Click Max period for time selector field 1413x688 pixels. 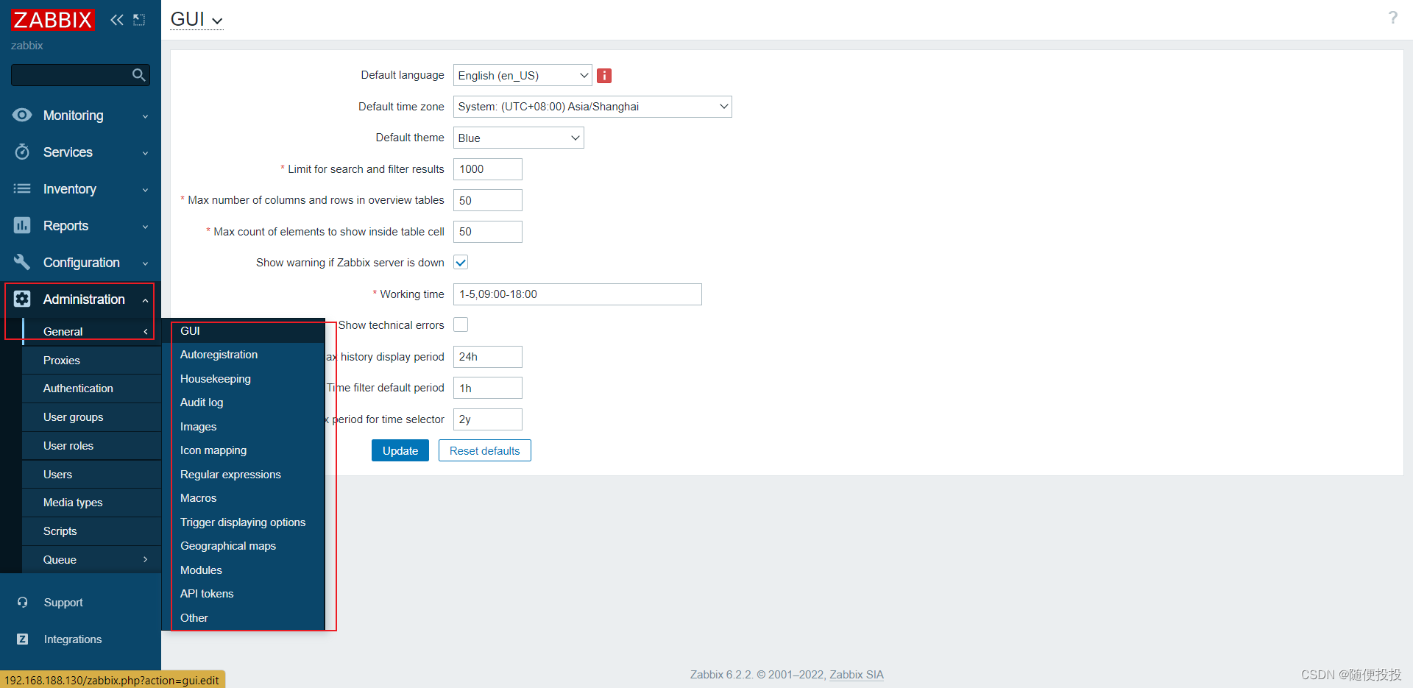tap(488, 419)
